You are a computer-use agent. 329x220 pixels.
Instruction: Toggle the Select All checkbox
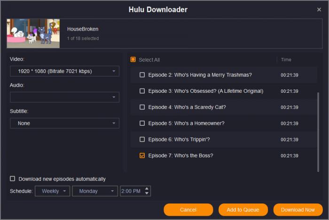point(133,60)
